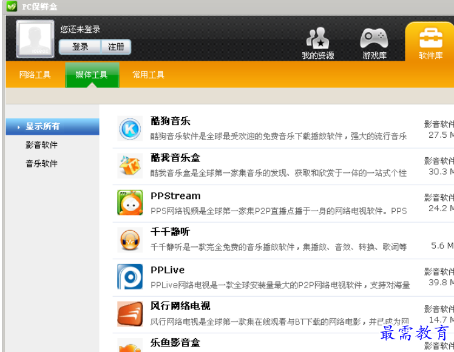
Task: Click the 注册 button
Action: pyautogui.click(x=116, y=47)
